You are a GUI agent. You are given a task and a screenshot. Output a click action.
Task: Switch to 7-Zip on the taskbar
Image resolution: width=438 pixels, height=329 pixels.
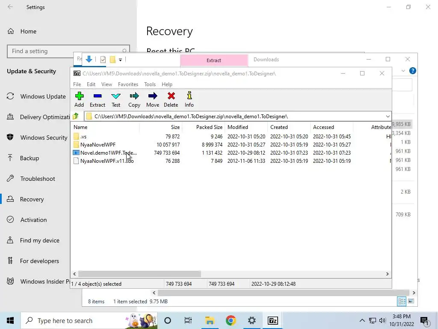pos(272,320)
